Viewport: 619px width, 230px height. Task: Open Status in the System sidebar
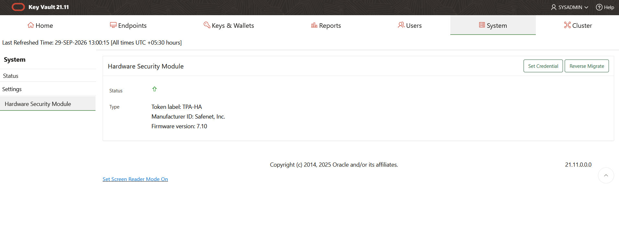point(48,76)
